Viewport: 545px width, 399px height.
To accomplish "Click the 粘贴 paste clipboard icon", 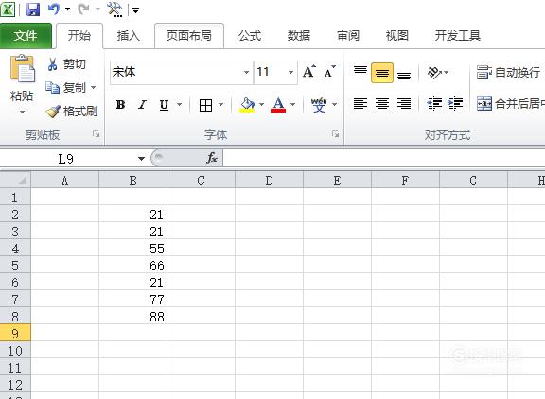I will coord(23,69).
